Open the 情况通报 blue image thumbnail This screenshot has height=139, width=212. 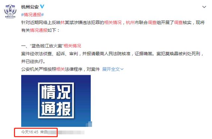point(56,101)
